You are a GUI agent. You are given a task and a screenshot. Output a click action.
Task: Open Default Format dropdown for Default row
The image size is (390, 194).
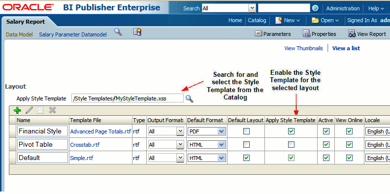pos(221,158)
